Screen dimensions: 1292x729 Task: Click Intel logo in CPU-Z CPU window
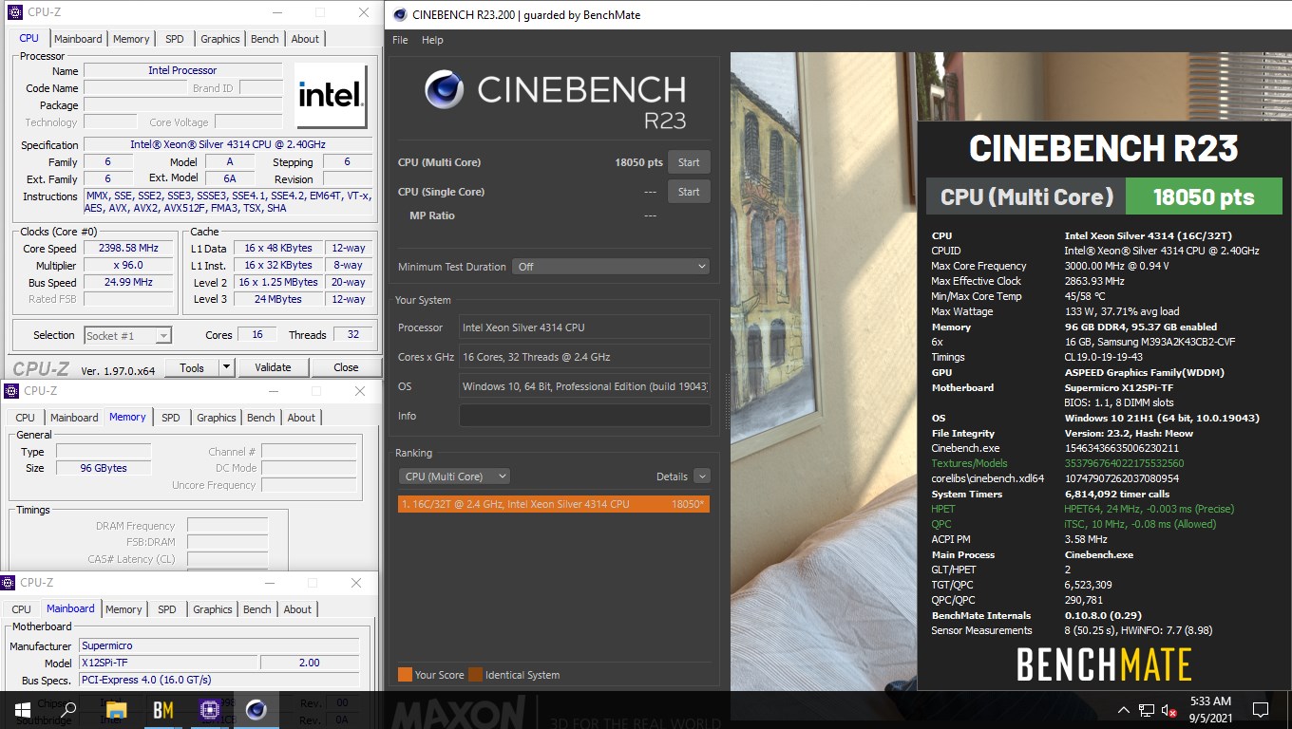[331, 95]
